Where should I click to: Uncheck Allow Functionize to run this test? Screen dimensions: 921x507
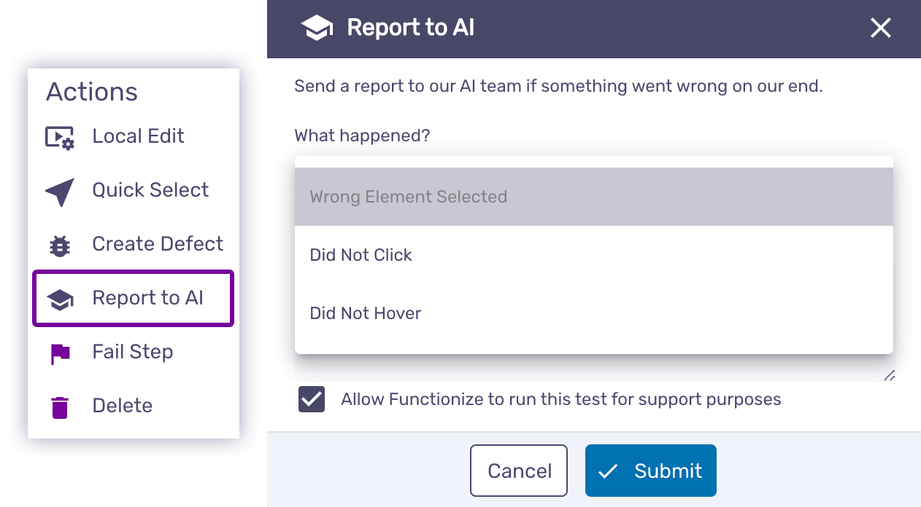pyautogui.click(x=312, y=400)
